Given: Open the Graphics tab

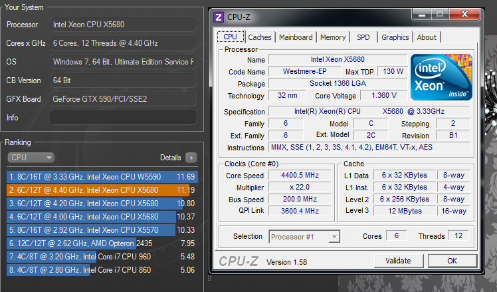Looking at the screenshot, I should point(395,37).
